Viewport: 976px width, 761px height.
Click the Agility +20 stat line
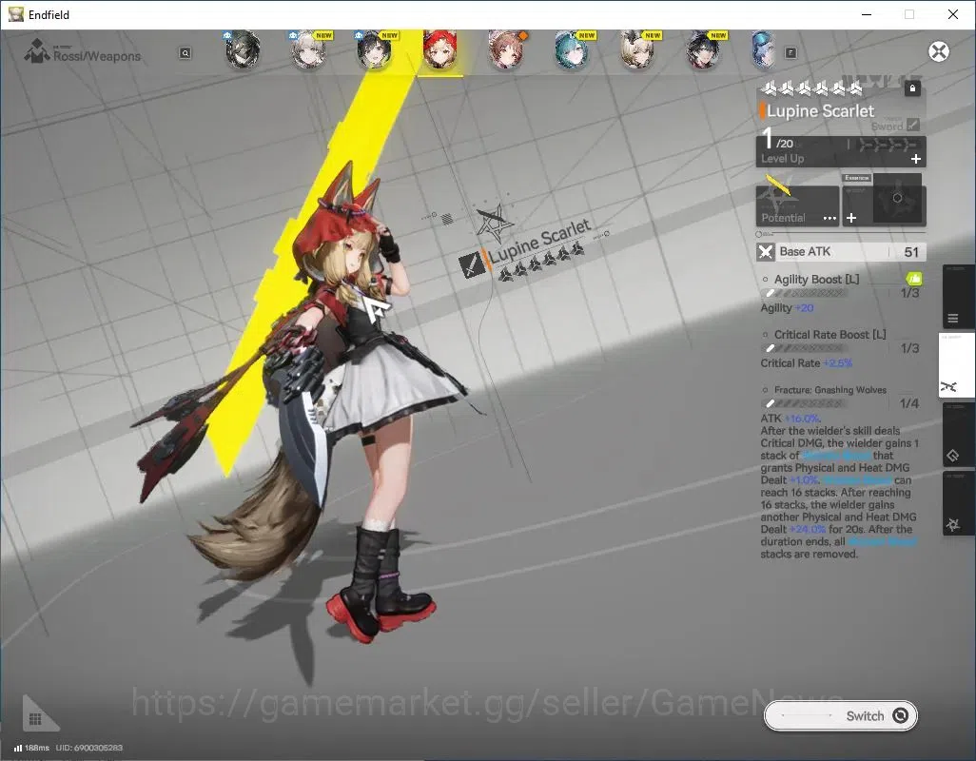pos(787,308)
